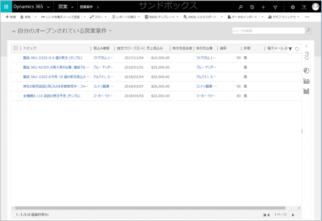Click the magnifier button beside the record search box
322x221 pixels.
[308, 30]
